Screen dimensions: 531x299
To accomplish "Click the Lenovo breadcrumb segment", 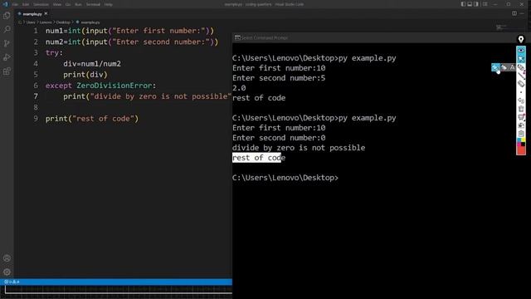I will 46,22.
